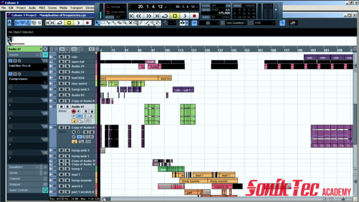Solo the lead kick track
The height and width of the screenshot is (202, 359).
pyautogui.click(x=67, y=77)
